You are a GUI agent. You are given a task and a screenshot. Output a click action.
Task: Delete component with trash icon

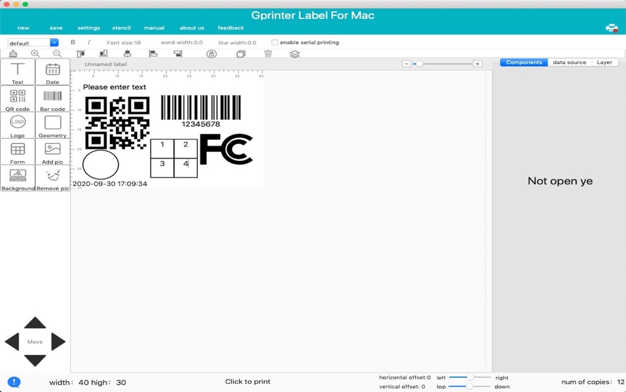click(x=268, y=53)
